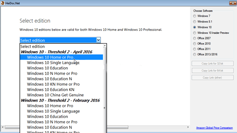237x133 pixels.
Task: Click the horizontal scrollbar right arrow
Action: [188, 127]
